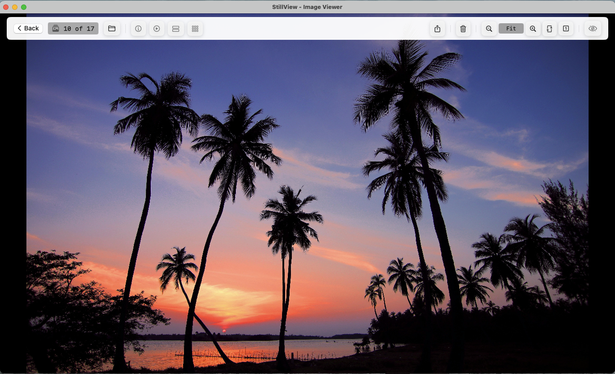This screenshot has height=374, width=615.
Task: Go back using the Back button
Action: (x=28, y=29)
